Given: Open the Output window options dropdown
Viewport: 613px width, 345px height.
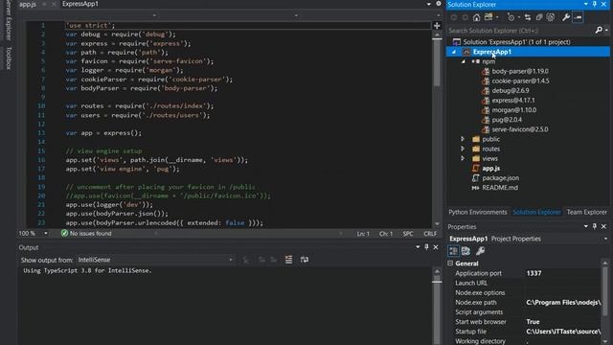Looking at the screenshot, I should tap(418, 247).
